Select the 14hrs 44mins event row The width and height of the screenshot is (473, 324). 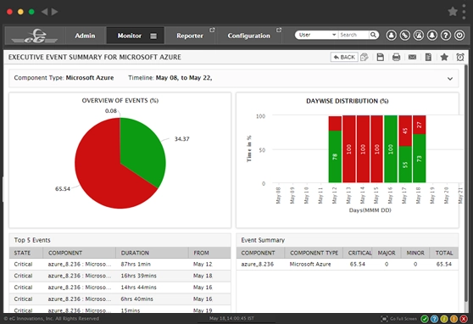point(120,288)
